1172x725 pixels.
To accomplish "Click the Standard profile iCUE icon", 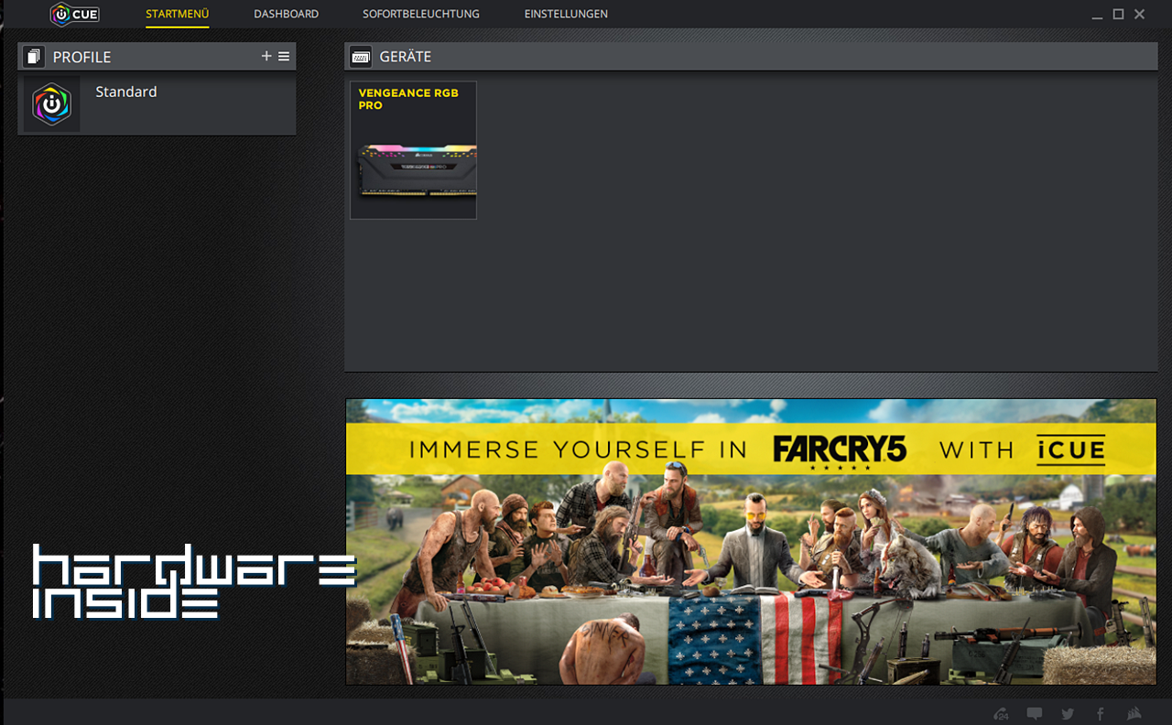I will pos(51,104).
